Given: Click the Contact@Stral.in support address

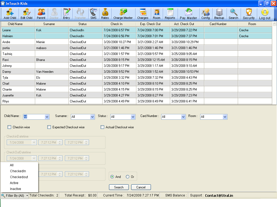Looking at the screenshot, I should (219, 196).
